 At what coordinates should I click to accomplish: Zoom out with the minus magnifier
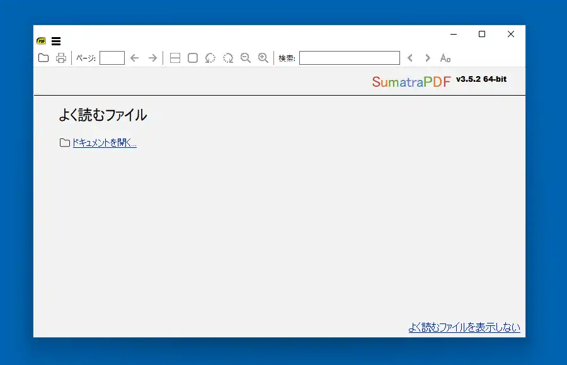246,58
